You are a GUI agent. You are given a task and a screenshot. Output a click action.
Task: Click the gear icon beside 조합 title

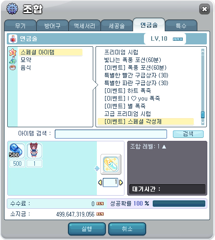pos(12,9)
